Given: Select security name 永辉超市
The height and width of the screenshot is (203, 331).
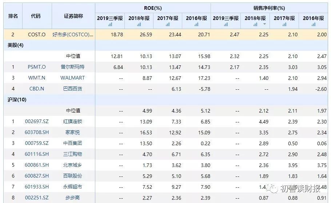Looking at the screenshot, I should pos(73,187).
